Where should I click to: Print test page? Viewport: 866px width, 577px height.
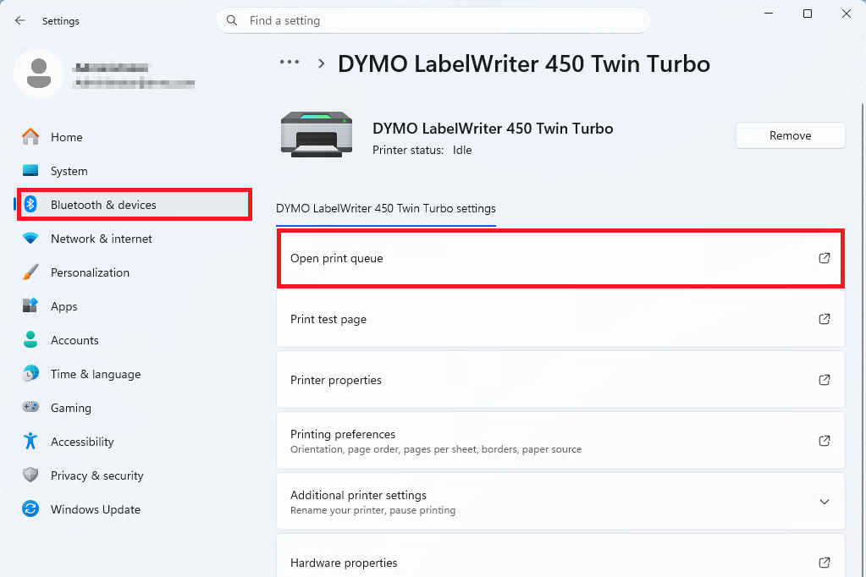[560, 319]
